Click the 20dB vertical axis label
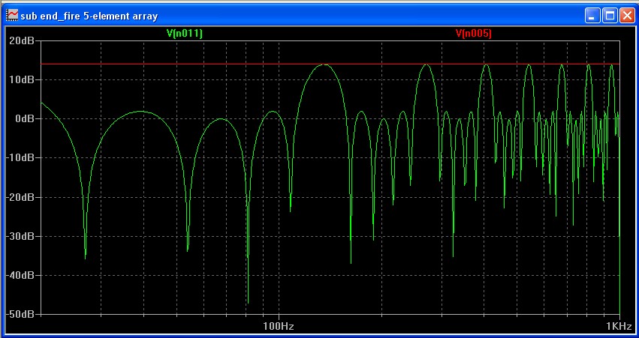 coord(21,40)
